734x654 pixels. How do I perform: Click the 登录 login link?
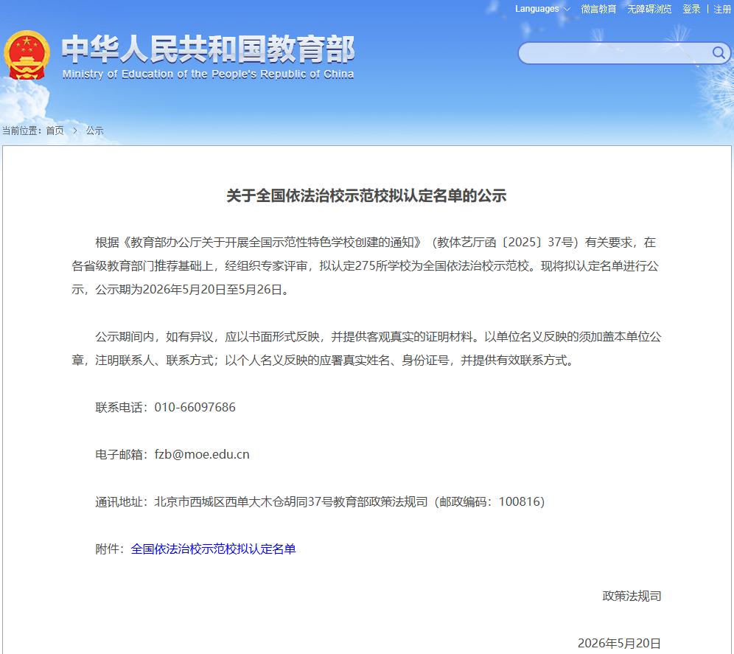(x=691, y=9)
